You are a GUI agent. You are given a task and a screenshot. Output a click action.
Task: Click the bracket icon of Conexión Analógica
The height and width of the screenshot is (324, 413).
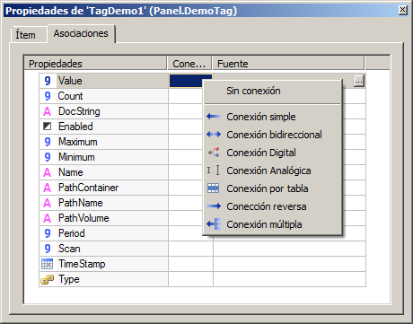(214, 171)
